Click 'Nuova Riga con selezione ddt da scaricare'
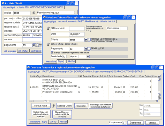 click(x=62, y=114)
